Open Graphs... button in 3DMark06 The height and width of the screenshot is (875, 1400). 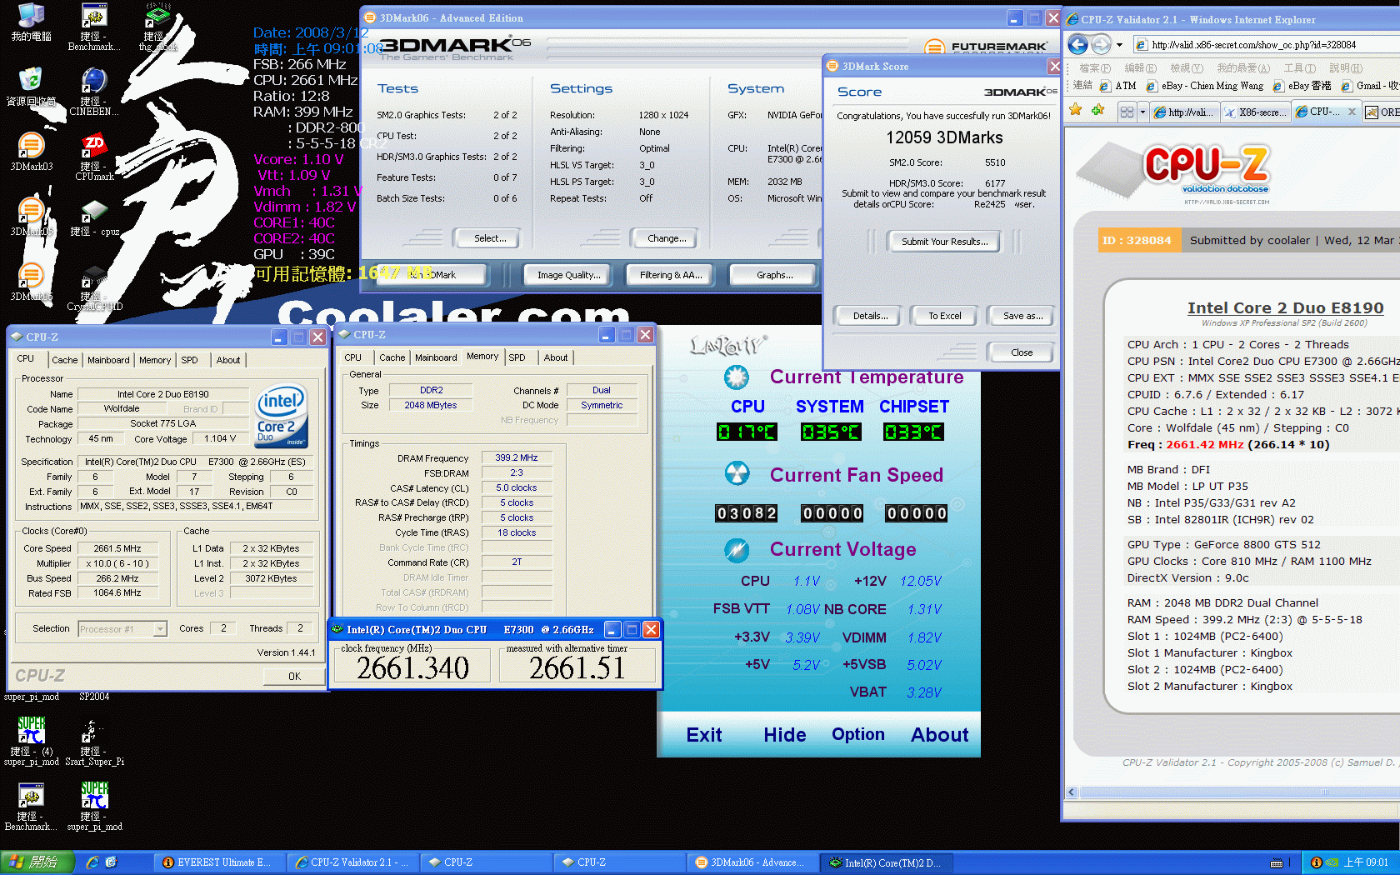coord(775,275)
